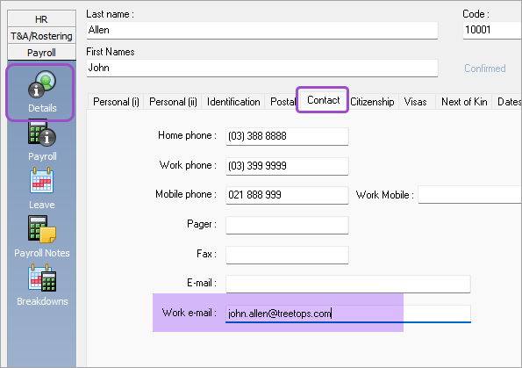
Task: Click the 'E-mail :' label
Action: tap(202, 283)
